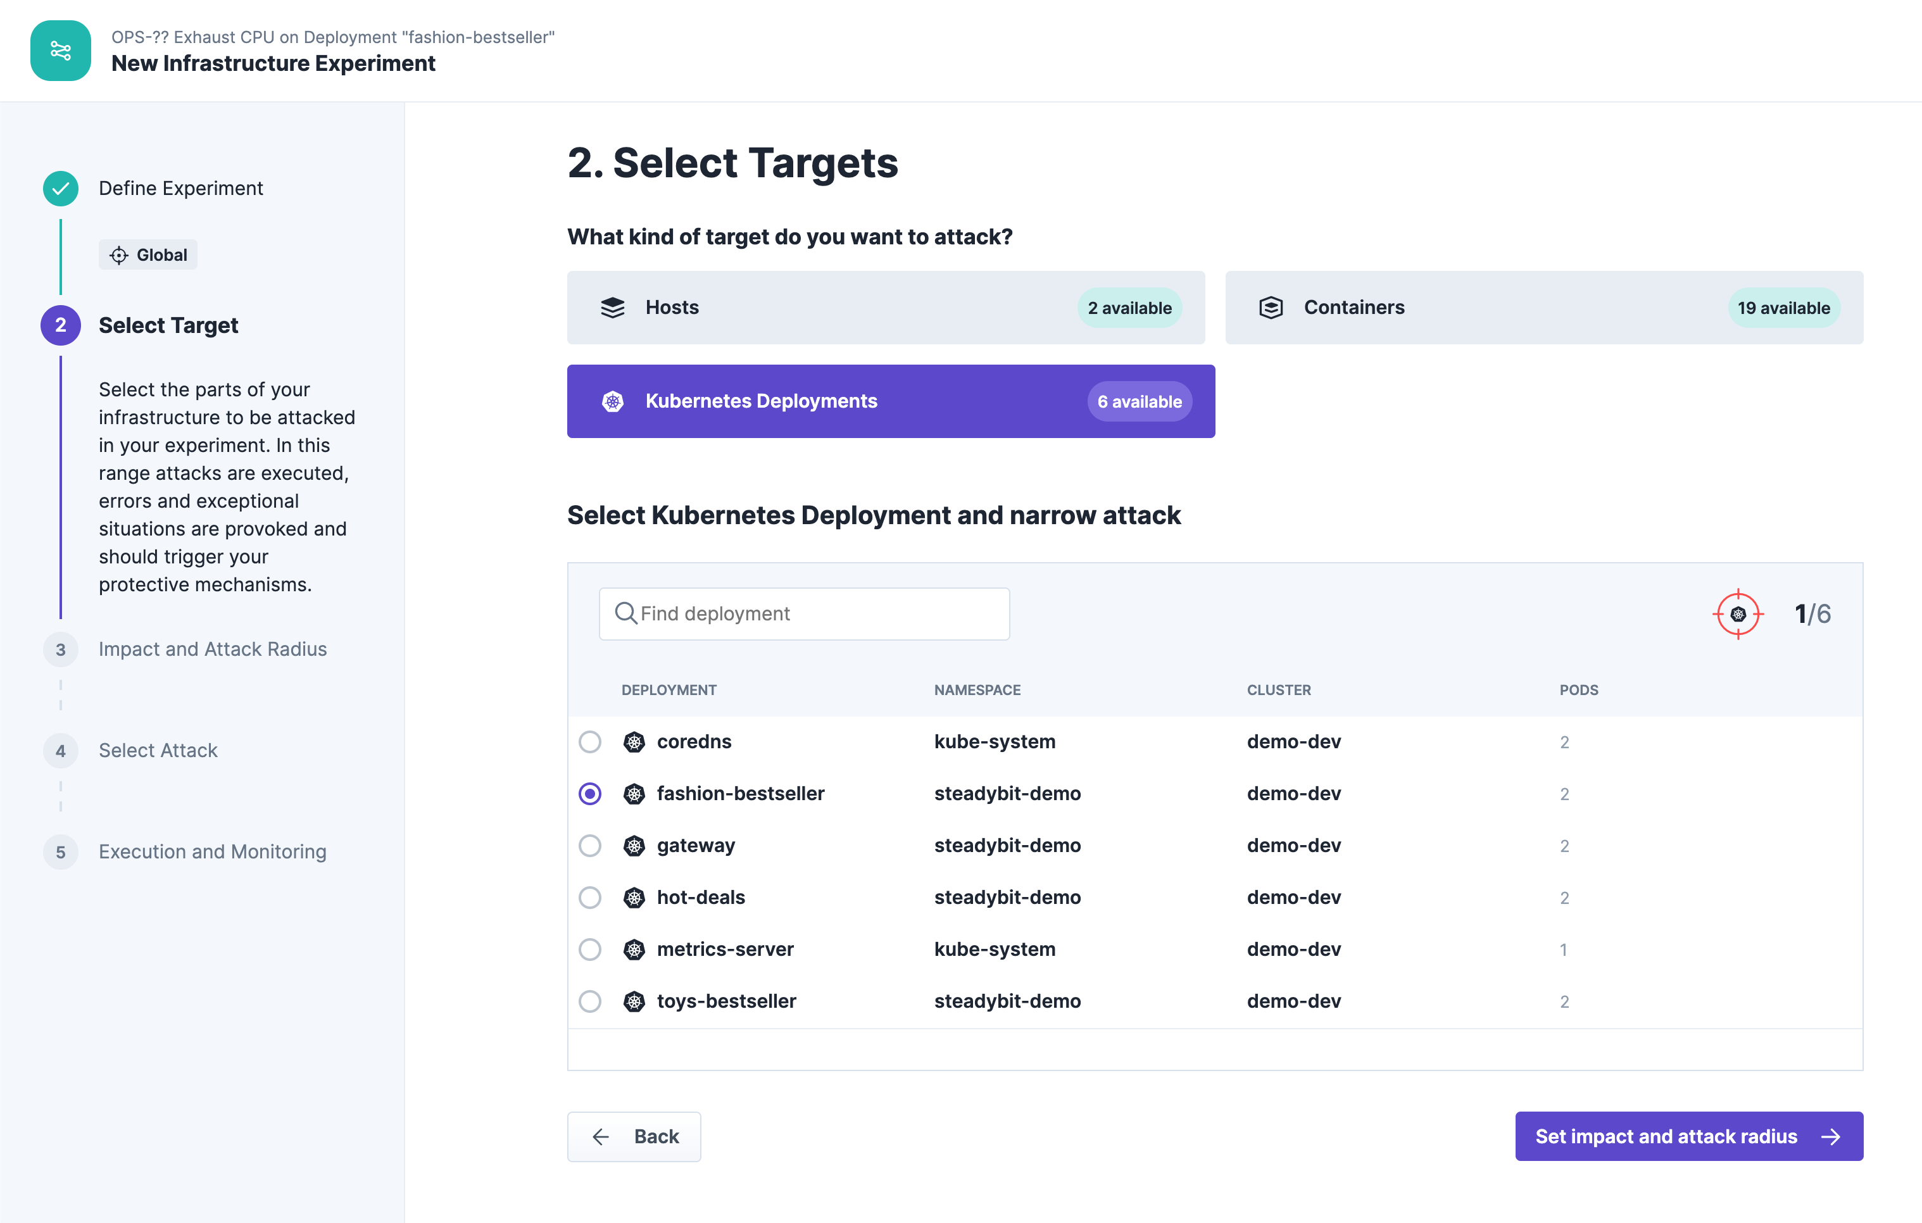Go to step 3 Impact and Attack Radius
The height and width of the screenshot is (1223, 1922).
point(212,649)
